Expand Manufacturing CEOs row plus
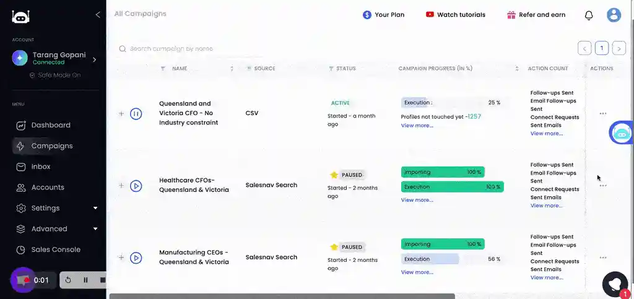The image size is (634, 299). click(121, 258)
